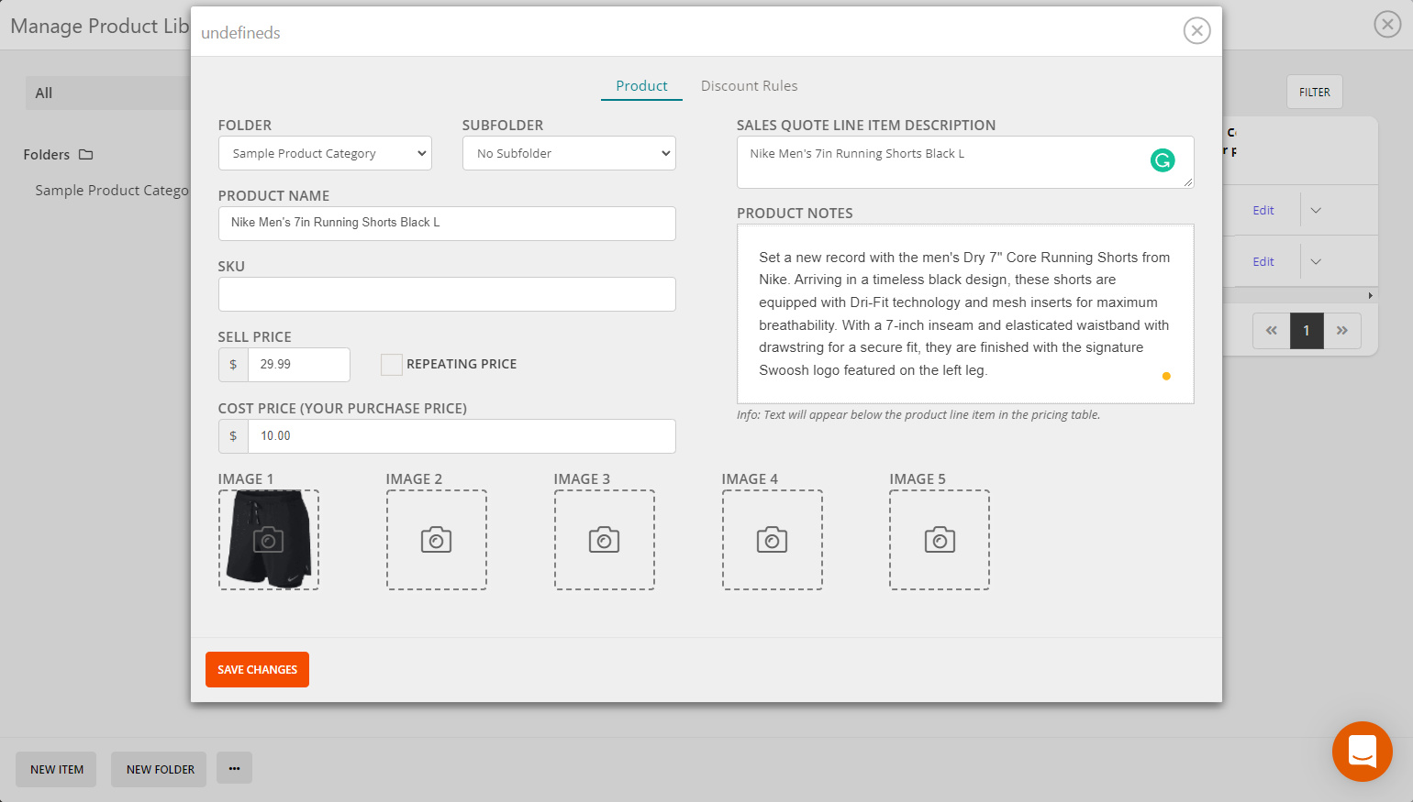Select the Image 4 upload placeholder icon

coord(772,539)
